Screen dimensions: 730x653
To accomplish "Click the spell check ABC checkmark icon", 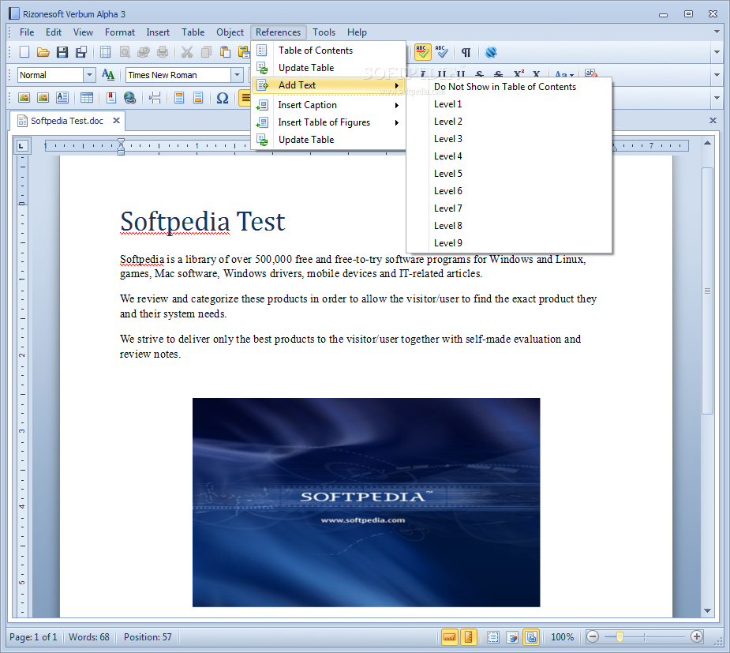I will pyautogui.click(x=442, y=51).
